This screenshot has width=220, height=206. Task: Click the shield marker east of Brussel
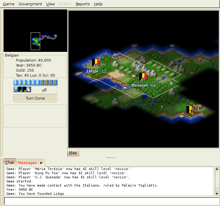coord(171,83)
